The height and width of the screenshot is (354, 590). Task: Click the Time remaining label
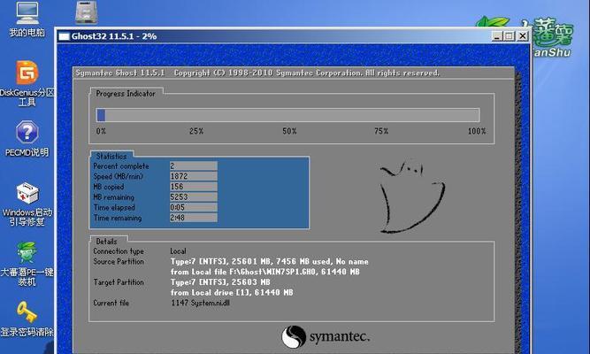(118, 218)
